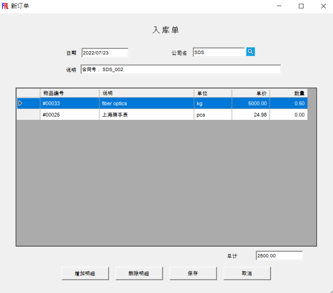
Task: Click into the 公司名 input field
Action: [219, 53]
